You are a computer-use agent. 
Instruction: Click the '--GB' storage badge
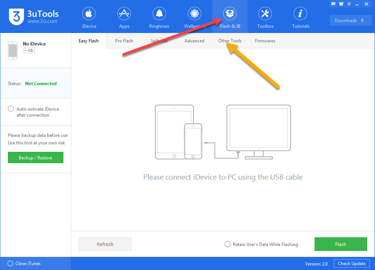coord(29,51)
